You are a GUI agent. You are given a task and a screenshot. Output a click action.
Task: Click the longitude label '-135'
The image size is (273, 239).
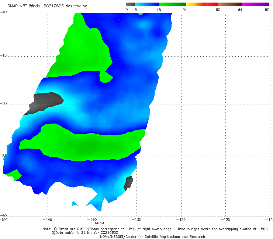click(x=136, y=220)
